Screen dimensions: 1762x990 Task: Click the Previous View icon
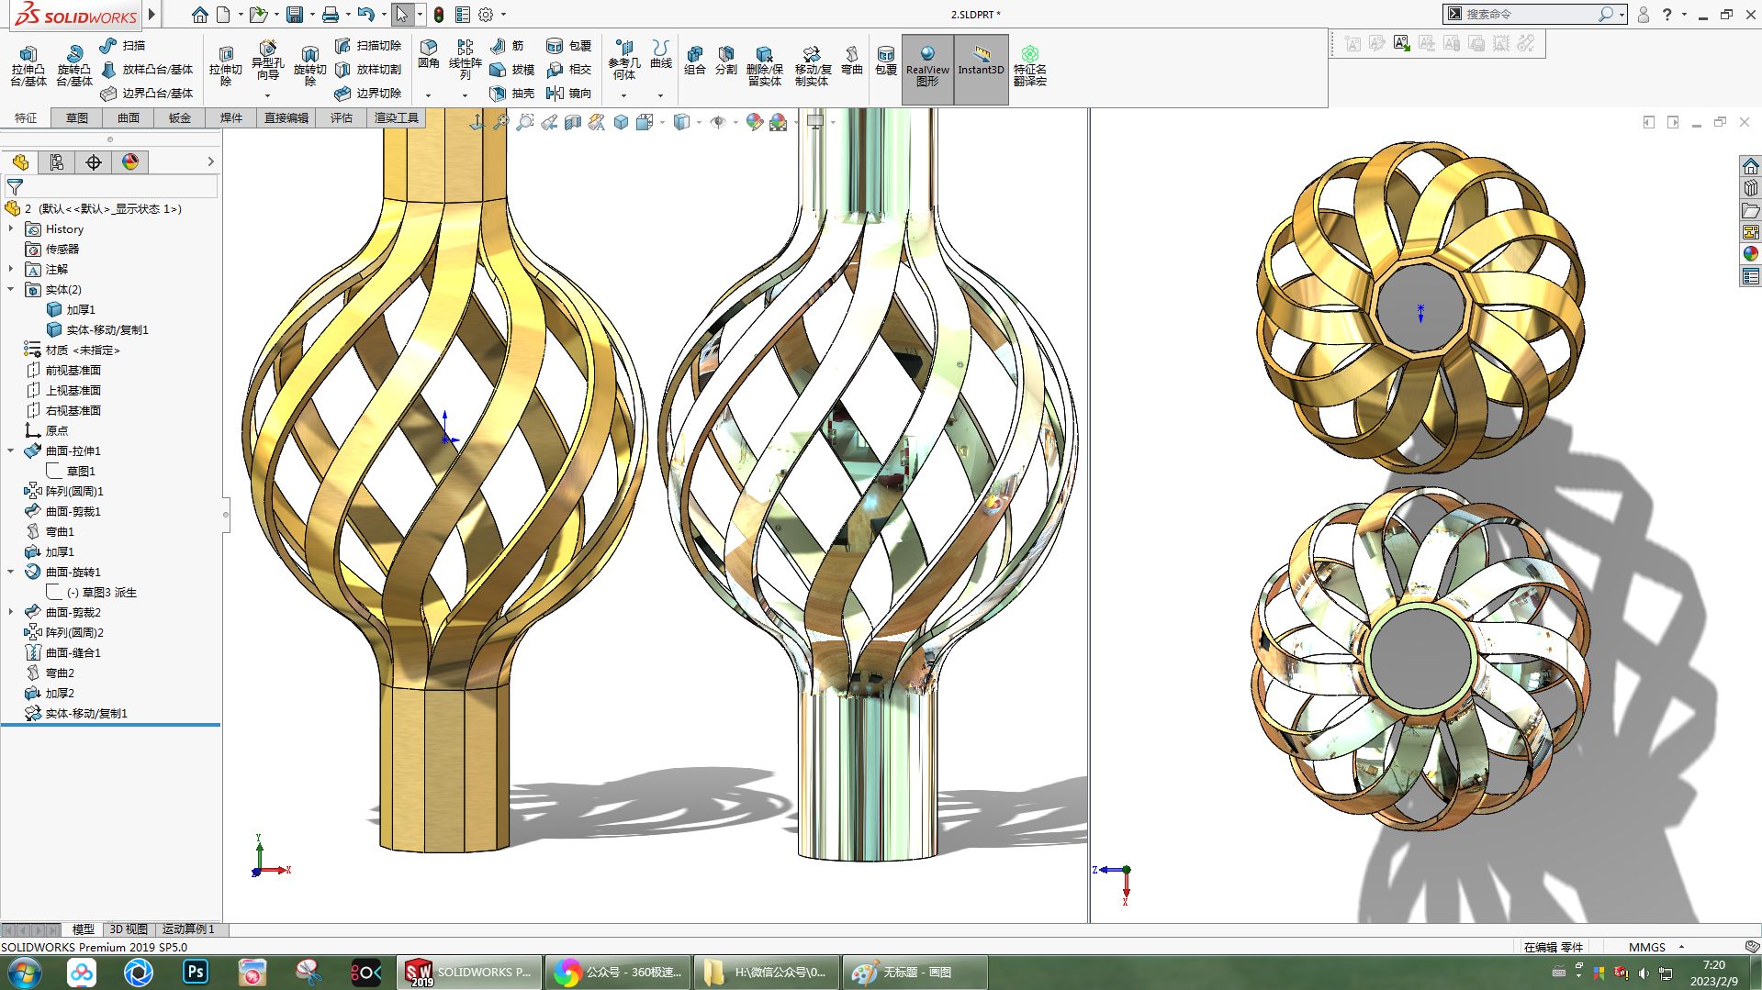click(x=549, y=122)
